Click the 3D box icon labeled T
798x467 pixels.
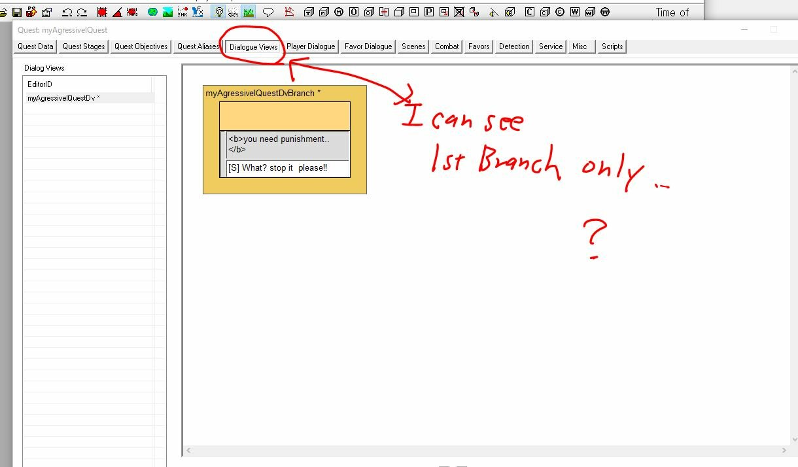click(x=309, y=12)
